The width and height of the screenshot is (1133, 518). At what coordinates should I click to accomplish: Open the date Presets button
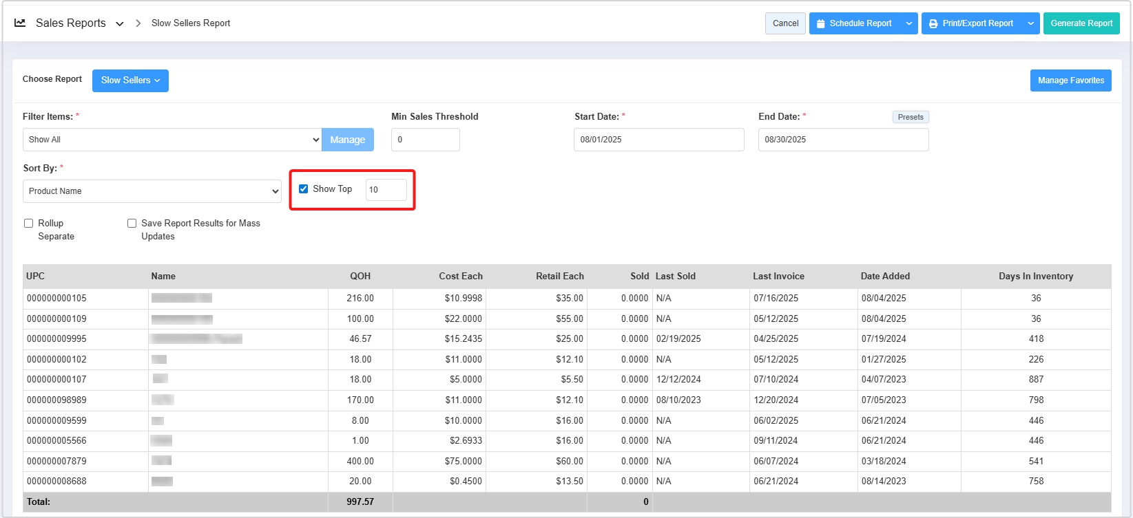910,117
